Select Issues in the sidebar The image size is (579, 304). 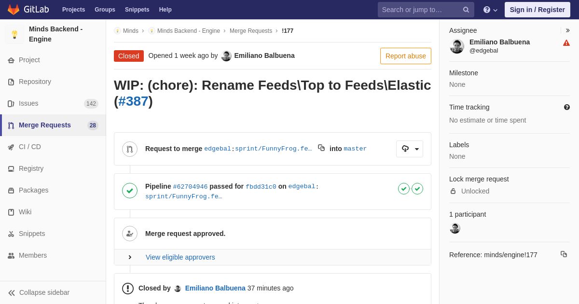point(28,103)
